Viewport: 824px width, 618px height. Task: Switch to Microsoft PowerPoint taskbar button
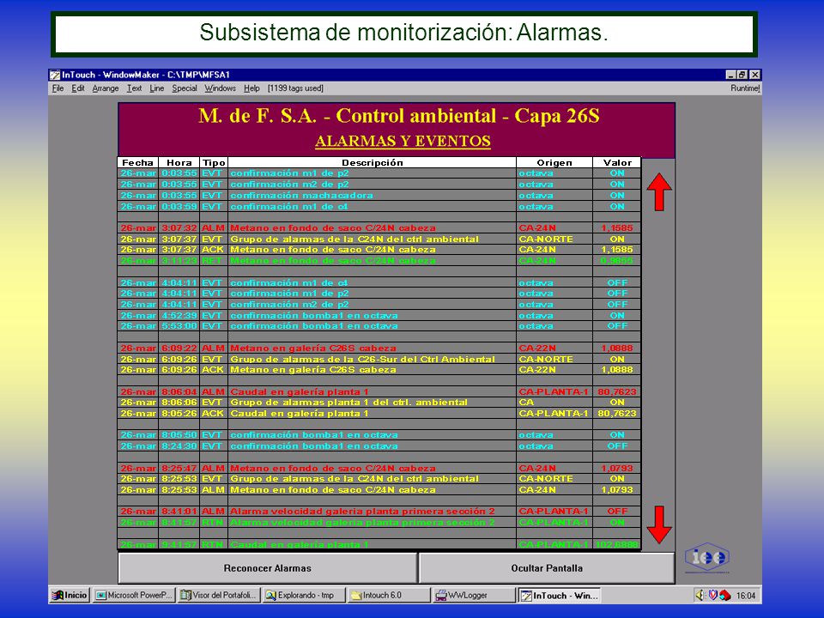coord(134,595)
